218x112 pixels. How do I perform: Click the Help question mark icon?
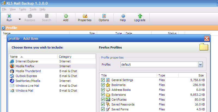point(123,16)
